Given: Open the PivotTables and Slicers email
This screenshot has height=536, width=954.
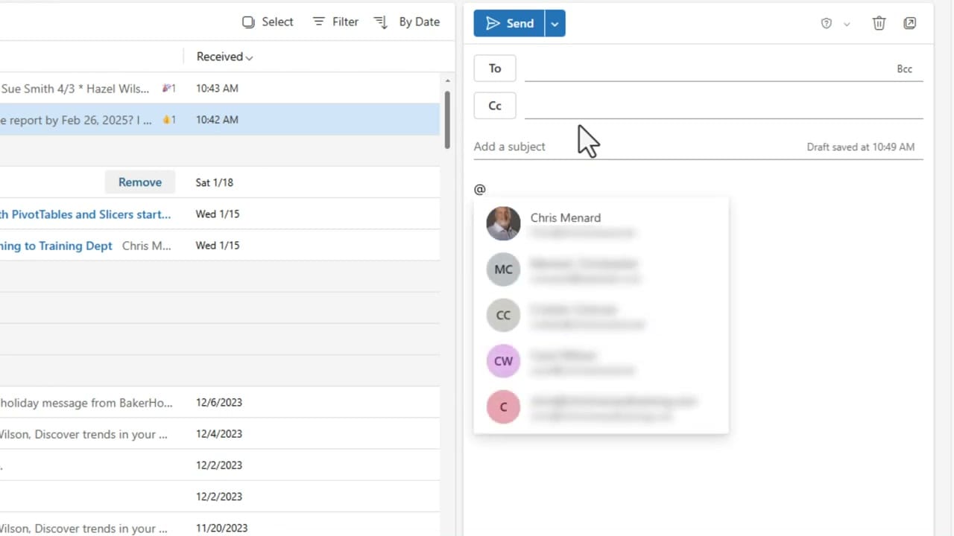Looking at the screenshot, I should (x=86, y=214).
